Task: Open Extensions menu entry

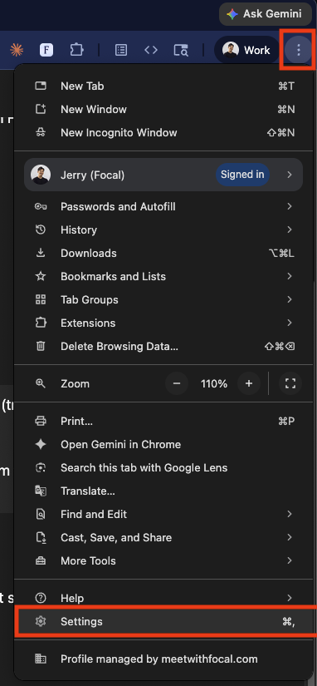Action: click(164, 323)
